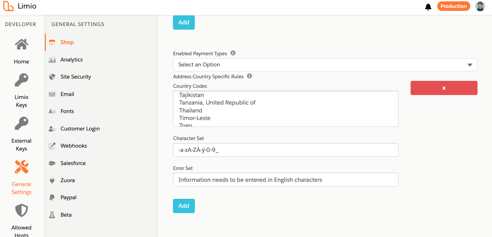Open Limio Keys key icon
This screenshot has width=492, height=237.
21,80
